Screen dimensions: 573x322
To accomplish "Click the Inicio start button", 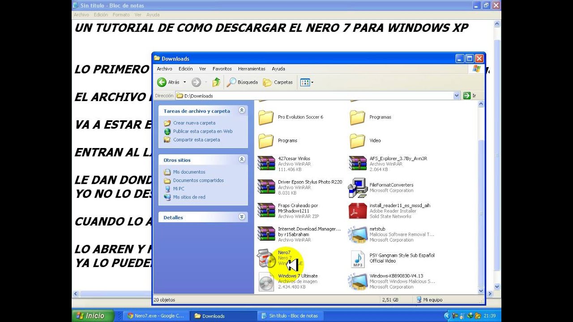I will coord(93,316).
